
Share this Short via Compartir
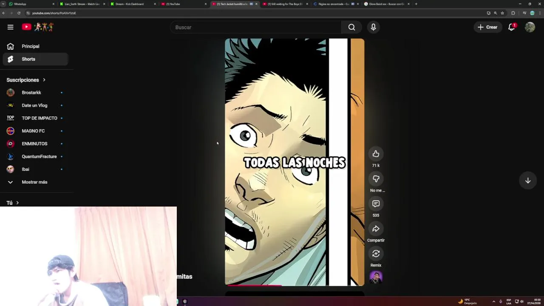(376, 229)
